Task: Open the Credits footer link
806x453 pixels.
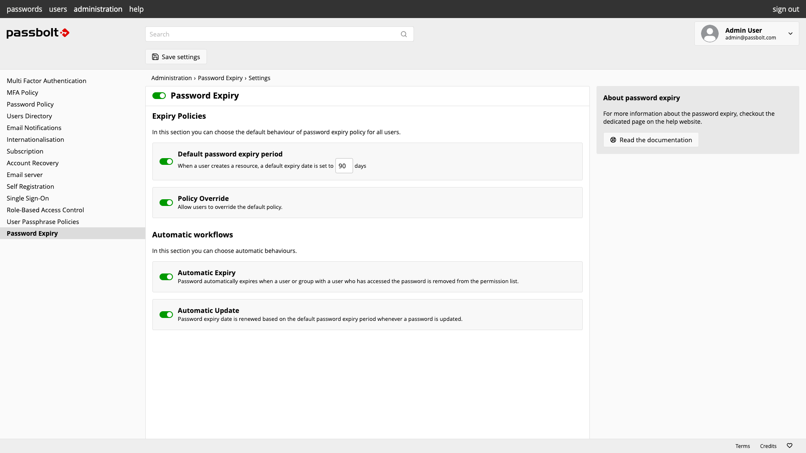Action: coord(768,446)
